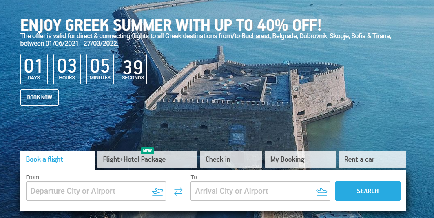Click the Hours countdown box

pos(67,69)
